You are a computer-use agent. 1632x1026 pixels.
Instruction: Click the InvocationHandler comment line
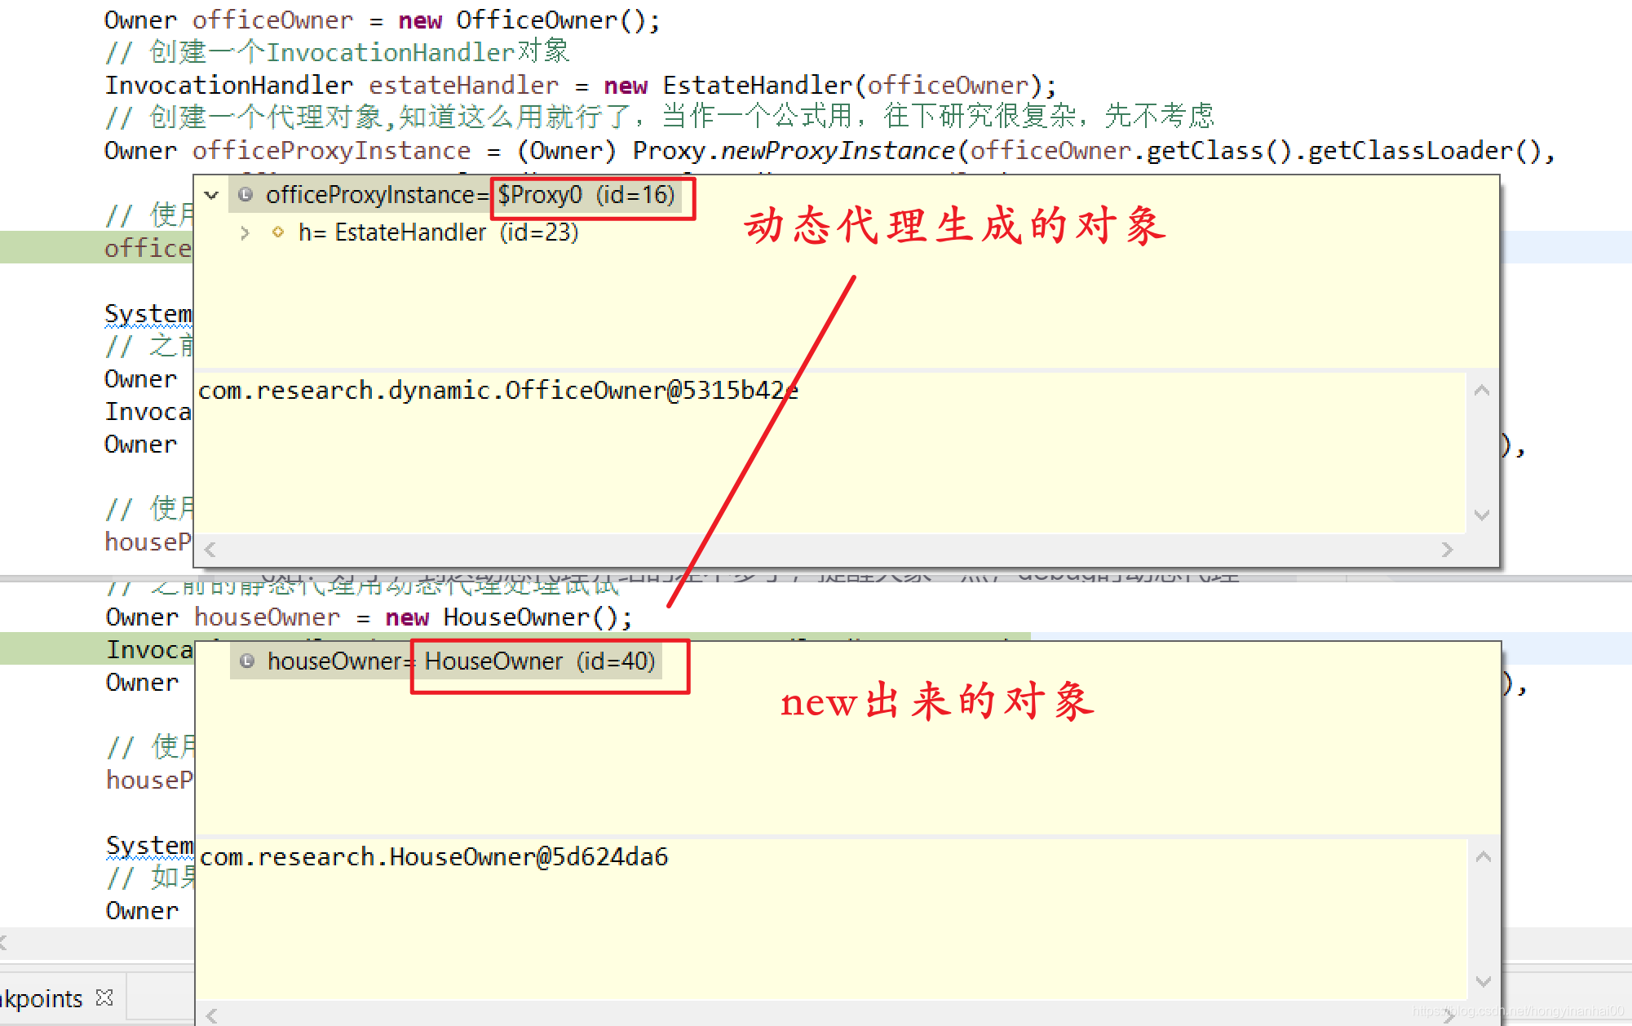coord(337,52)
